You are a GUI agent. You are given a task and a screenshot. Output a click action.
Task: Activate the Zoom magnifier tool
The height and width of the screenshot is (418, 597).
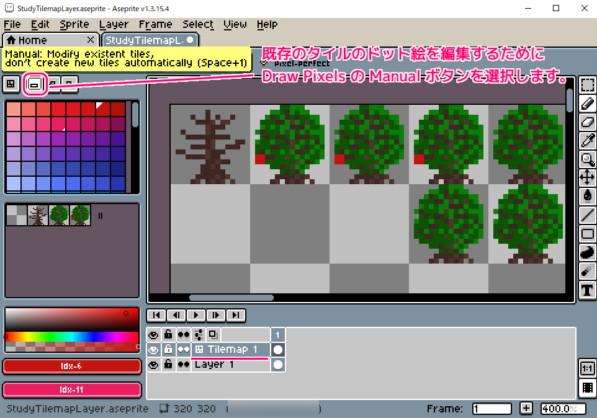(x=587, y=159)
